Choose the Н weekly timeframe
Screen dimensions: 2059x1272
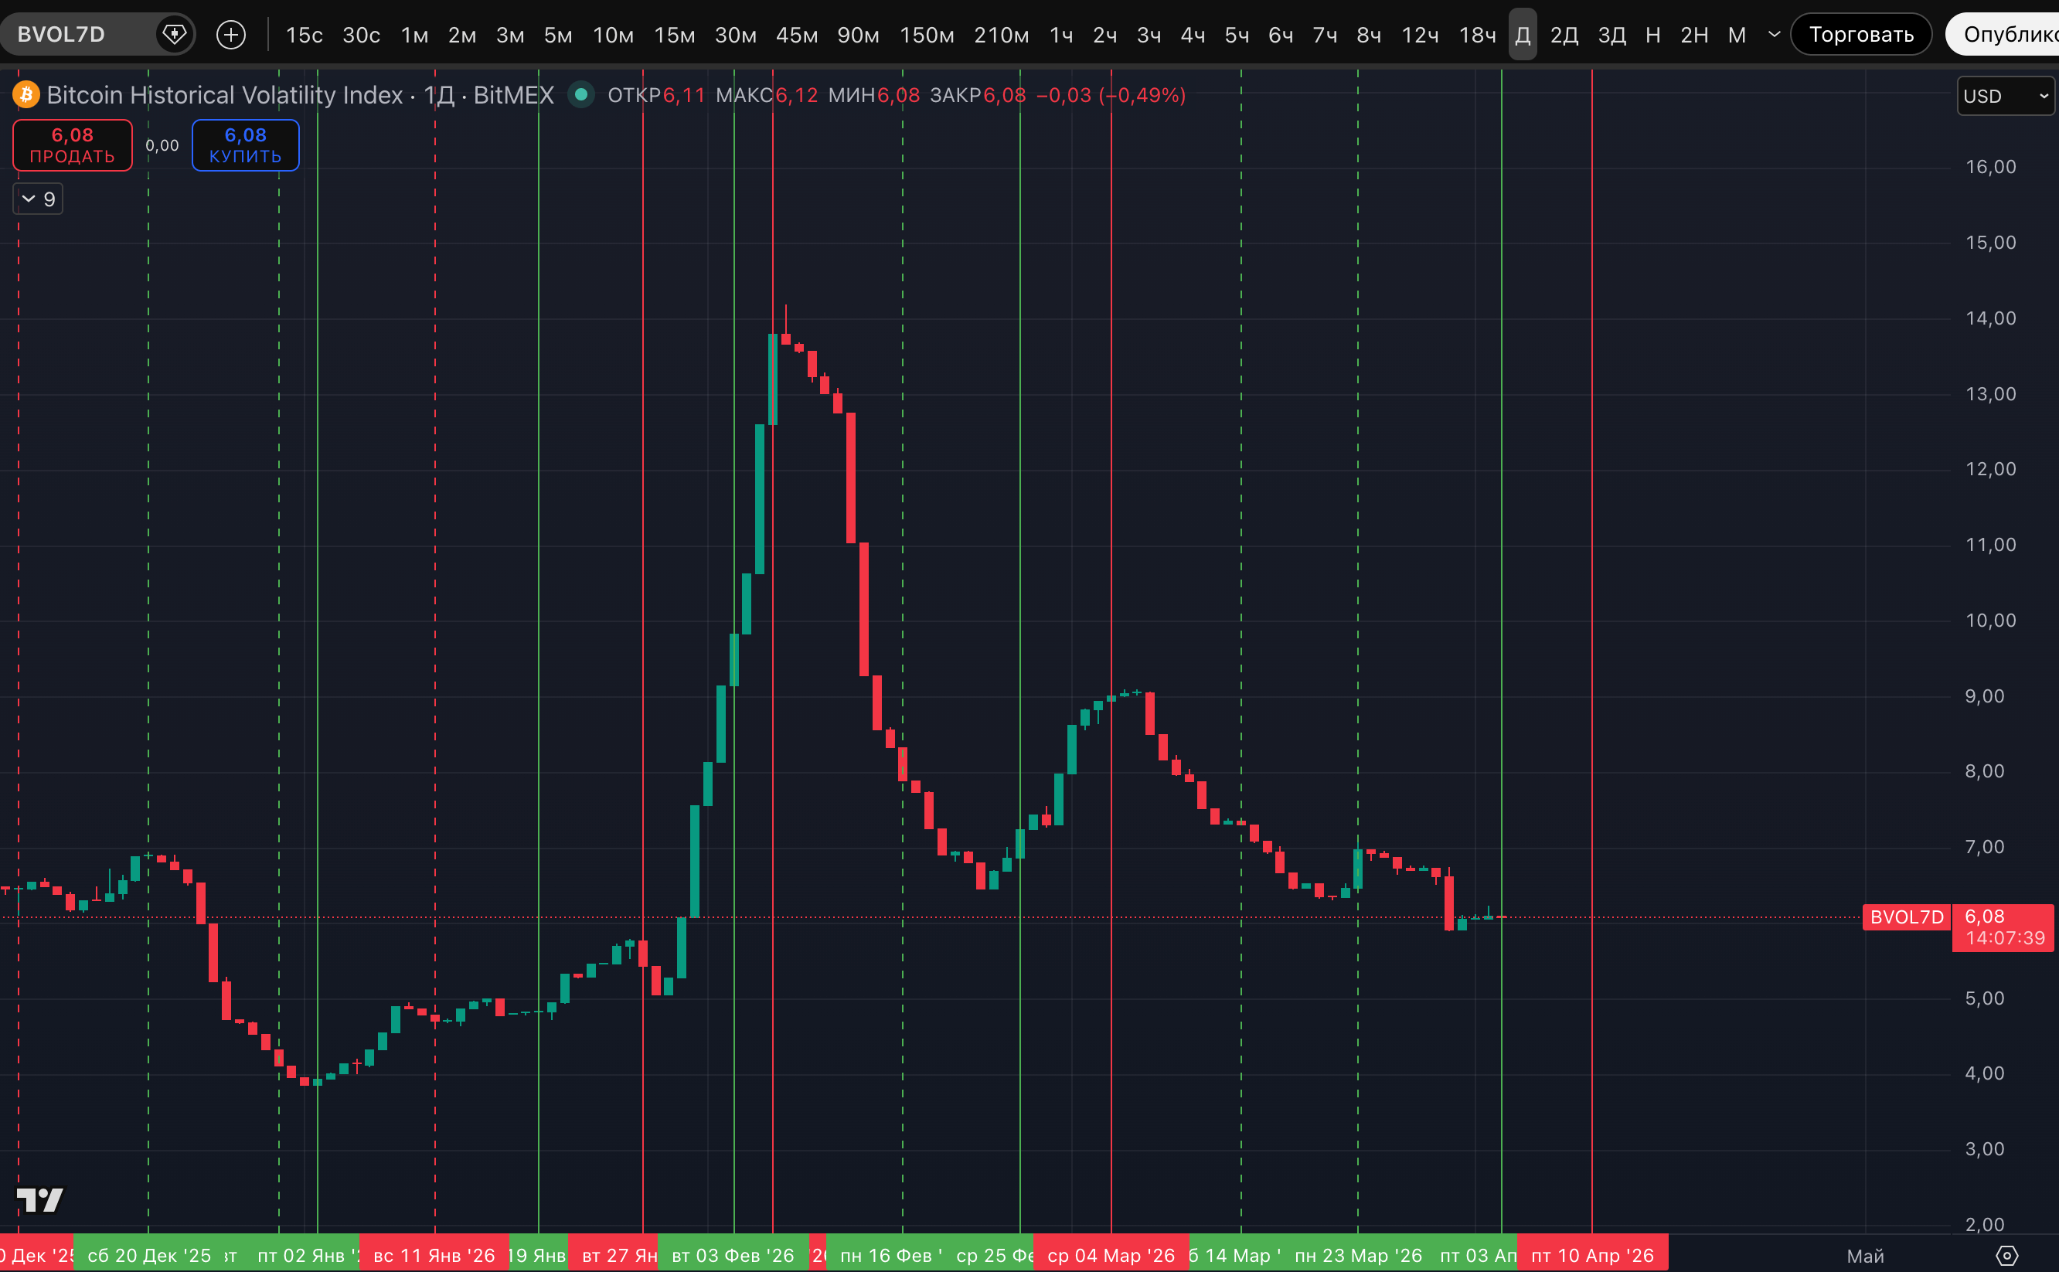[x=1652, y=35]
